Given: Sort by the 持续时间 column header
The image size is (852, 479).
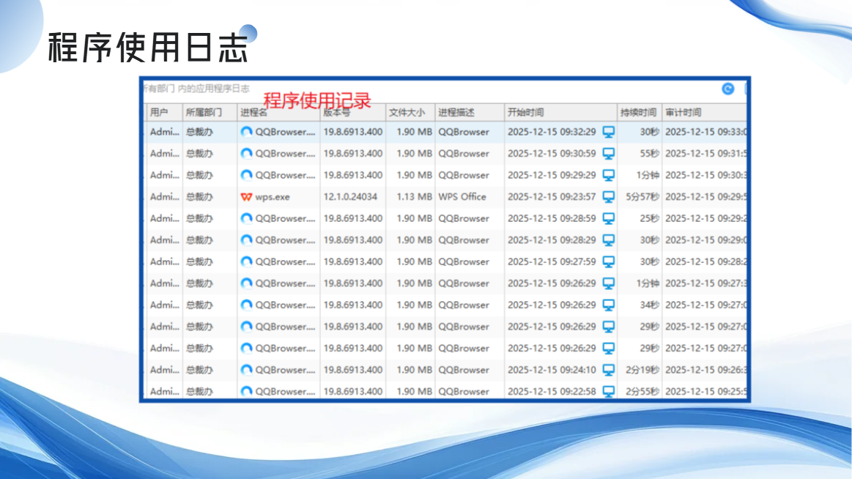Looking at the screenshot, I should [x=639, y=112].
